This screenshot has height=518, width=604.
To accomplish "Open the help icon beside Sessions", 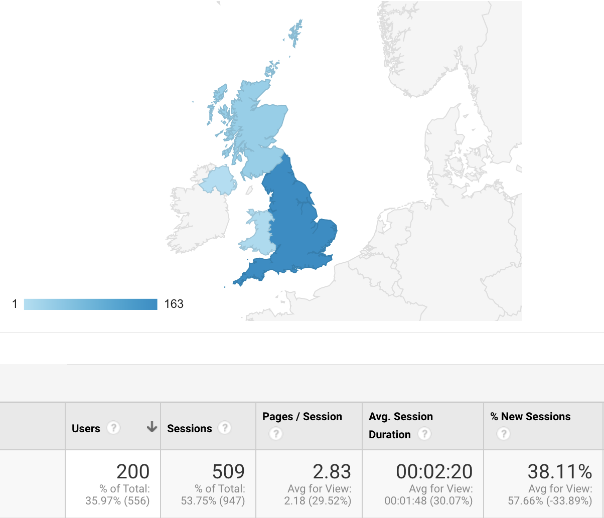I will 225,428.
